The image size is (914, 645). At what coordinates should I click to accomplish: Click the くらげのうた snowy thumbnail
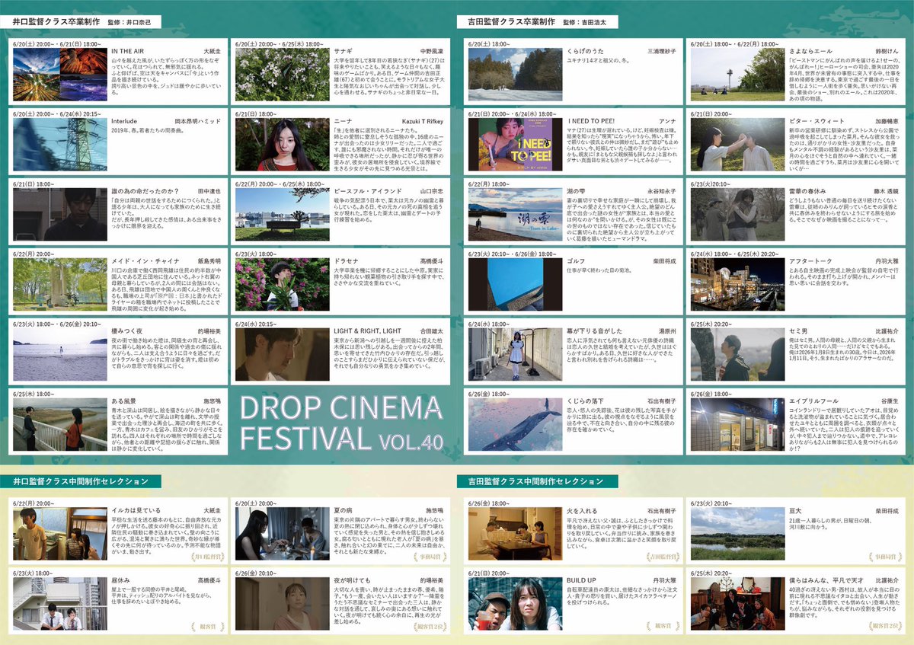pos(514,75)
